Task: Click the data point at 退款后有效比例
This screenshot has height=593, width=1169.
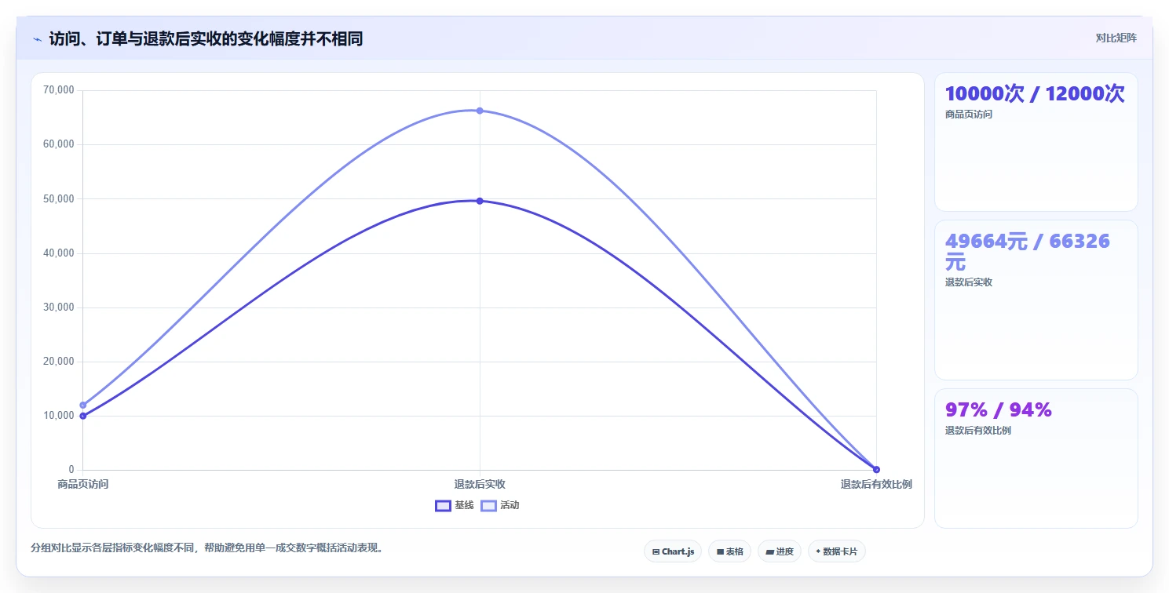Action: click(x=876, y=469)
